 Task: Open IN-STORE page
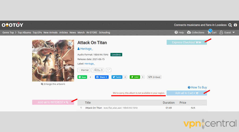click(x=92, y=32)
